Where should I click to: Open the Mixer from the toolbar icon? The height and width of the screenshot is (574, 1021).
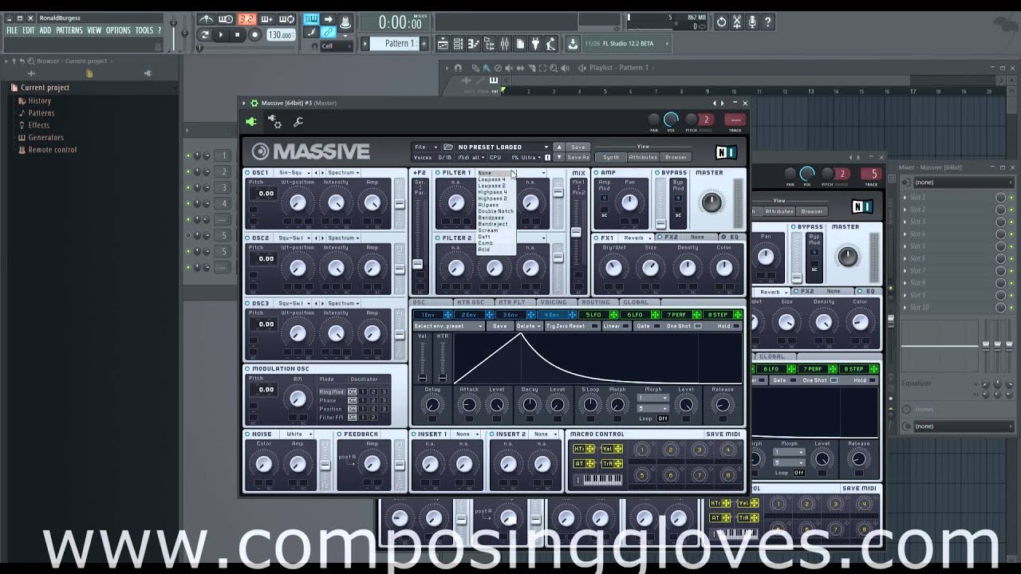point(504,44)
